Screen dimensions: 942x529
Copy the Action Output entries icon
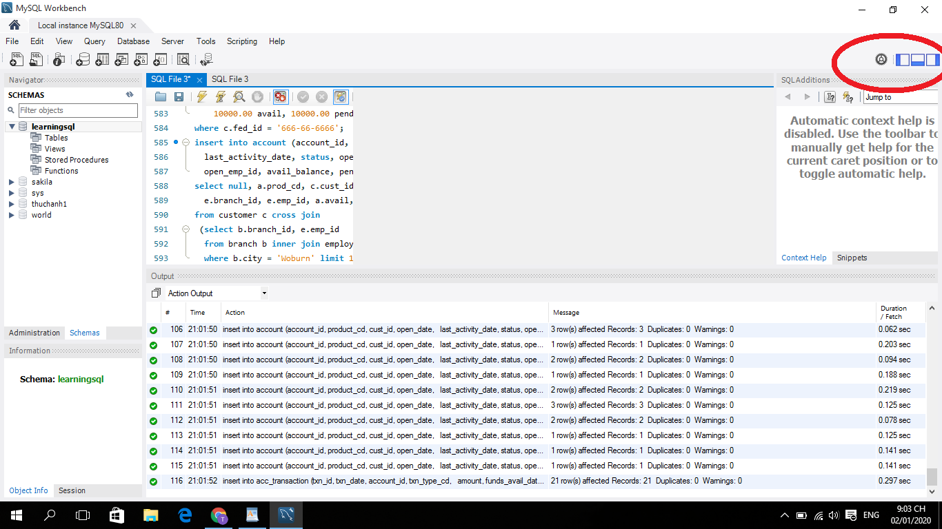[156, 293]
